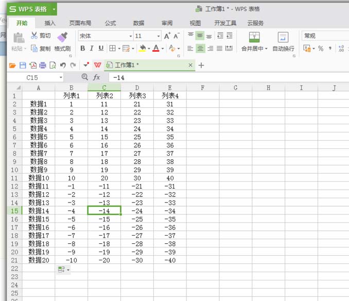Toggle align text left
349x301 pixels.
(190, 48)
